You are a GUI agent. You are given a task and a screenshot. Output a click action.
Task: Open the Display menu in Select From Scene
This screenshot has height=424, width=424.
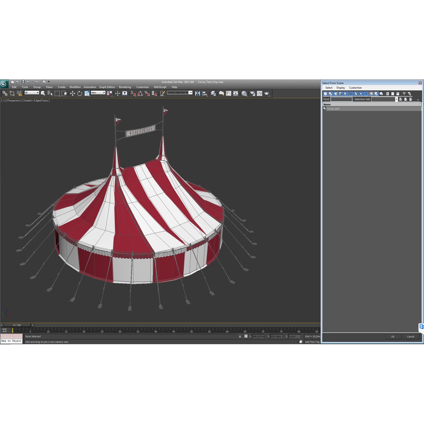tap(341, 88)
